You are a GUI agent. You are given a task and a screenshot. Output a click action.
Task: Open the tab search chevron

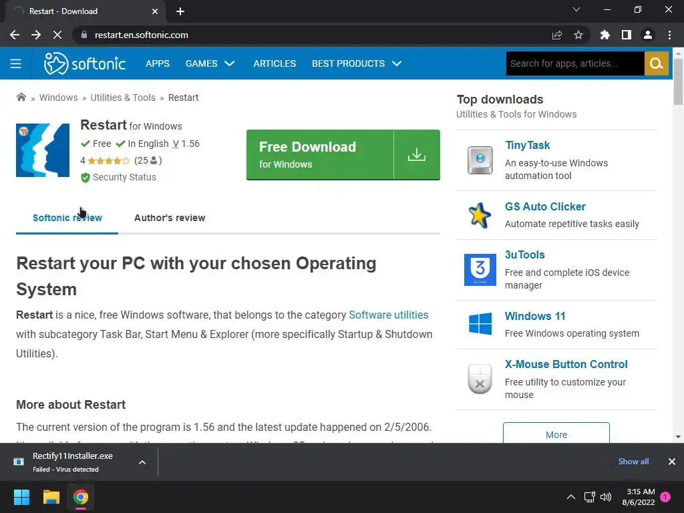click(x=576, y=9)
